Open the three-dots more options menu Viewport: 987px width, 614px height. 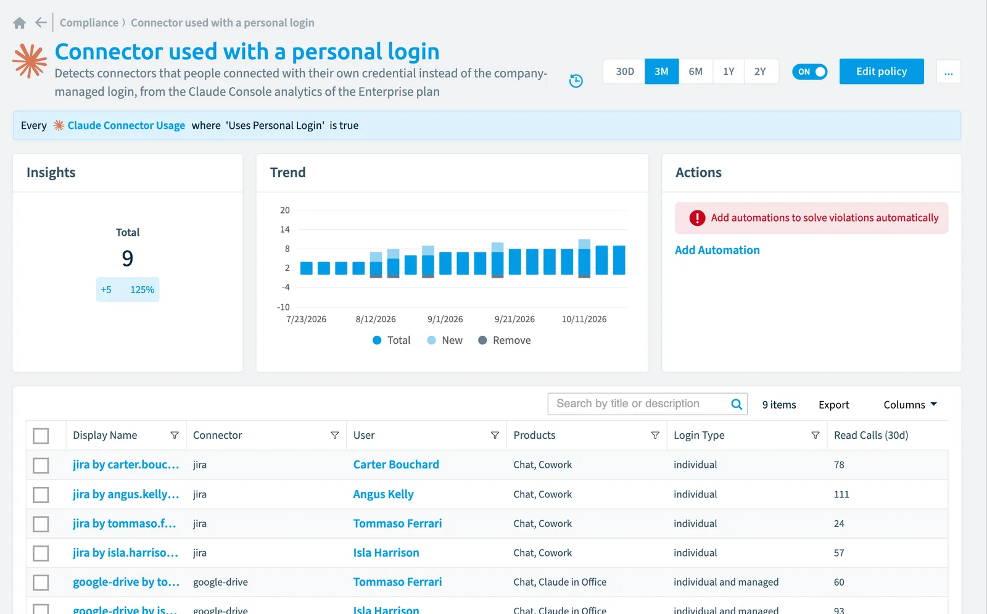coord(948,72)
